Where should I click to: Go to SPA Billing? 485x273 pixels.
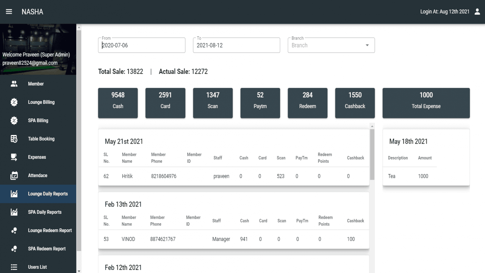coord(38,121)
